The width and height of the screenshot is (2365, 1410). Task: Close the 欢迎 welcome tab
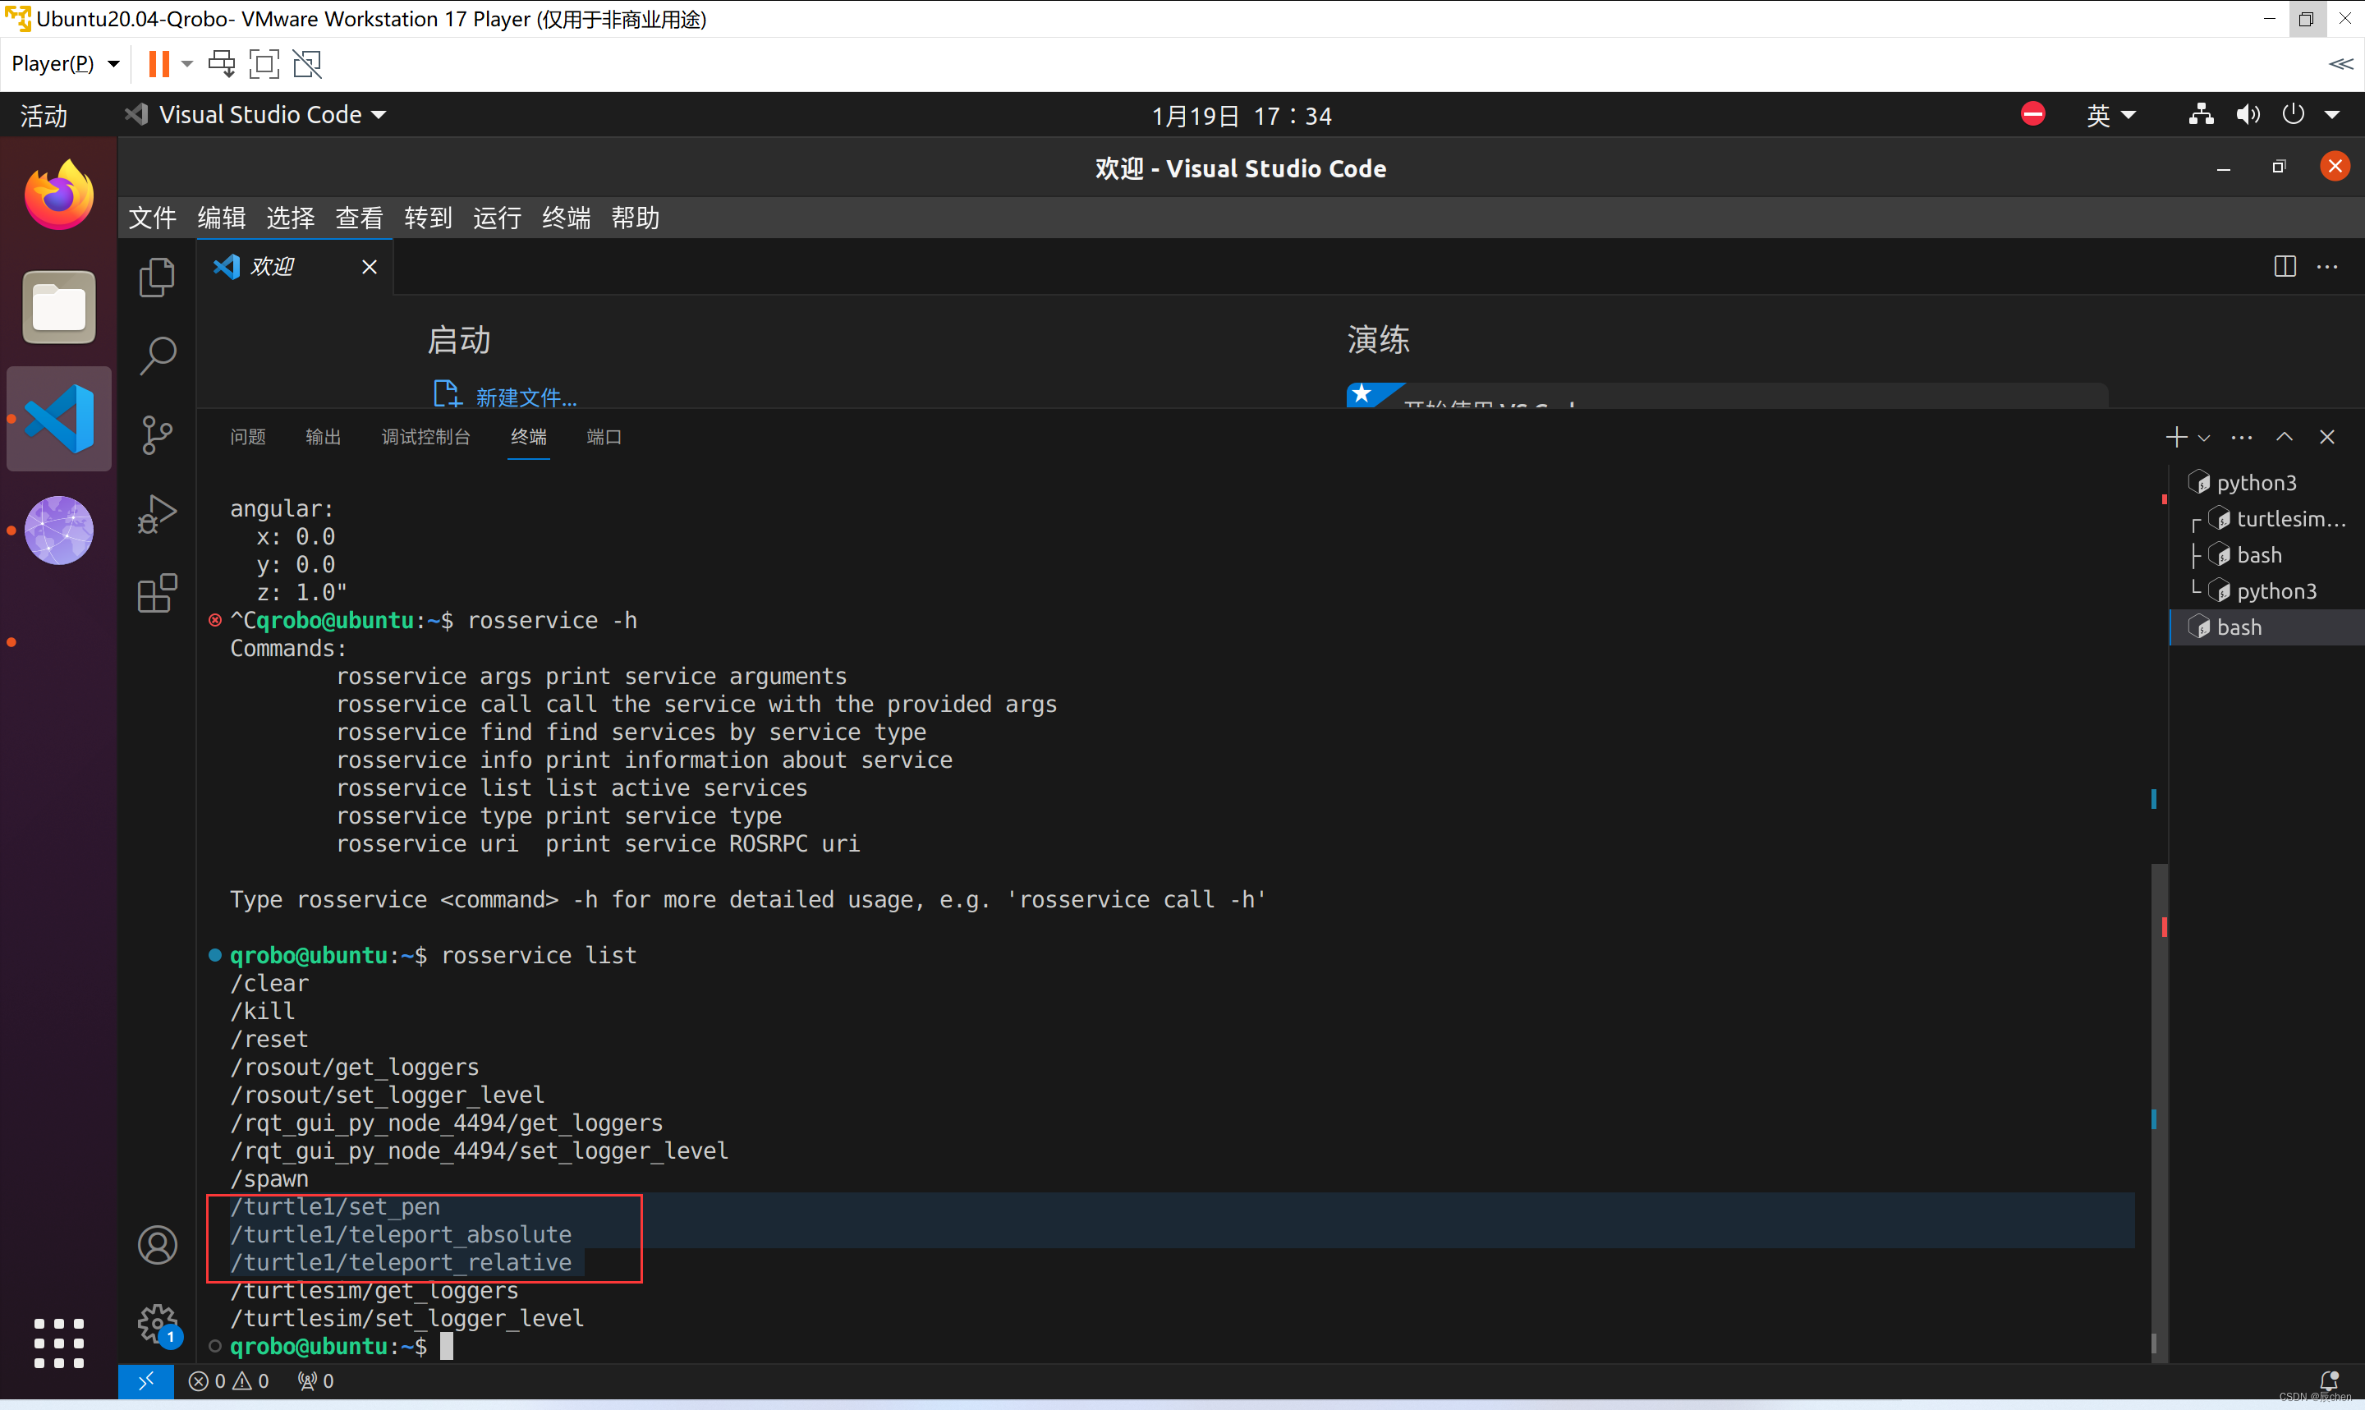pos(370,267)
